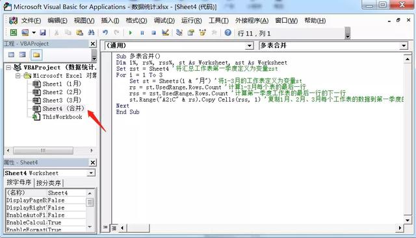
Task: Undo the last edit
Action: (x=105, y=32)
